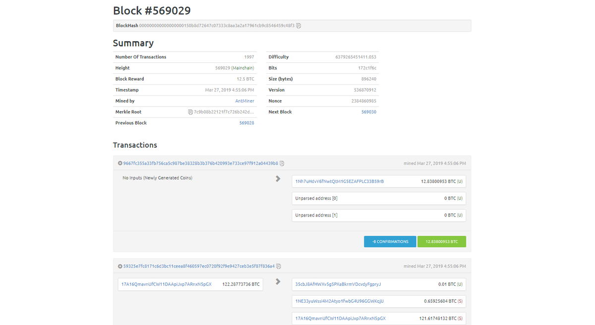Image resolution: width=595 pixels, height=325 pixels.
Task: Select Number Of Transactions value 1997
Action: (249, 57)
